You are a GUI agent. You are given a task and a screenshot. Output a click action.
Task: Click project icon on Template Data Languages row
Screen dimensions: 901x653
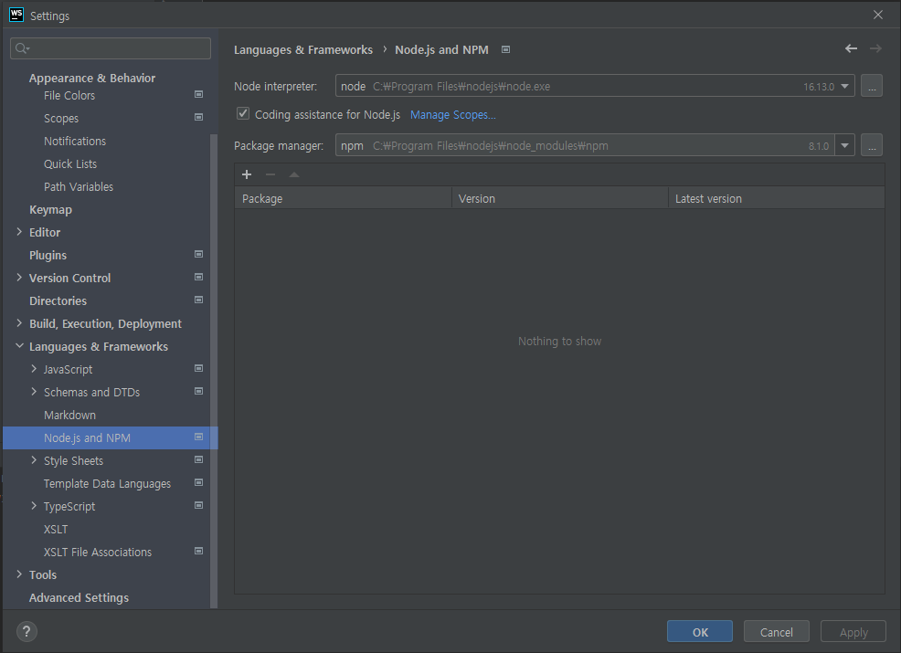click(x=199, y=482)
